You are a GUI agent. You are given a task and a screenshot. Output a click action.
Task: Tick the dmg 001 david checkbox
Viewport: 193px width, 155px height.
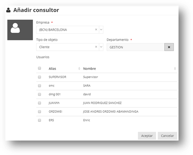tap(39, 94)
